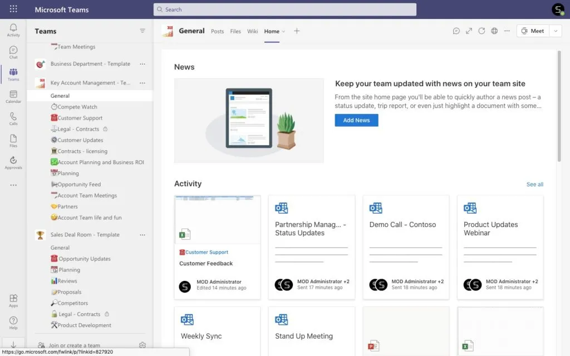Open the tab in website globe icon
The image size is (570, 356).
494,31
